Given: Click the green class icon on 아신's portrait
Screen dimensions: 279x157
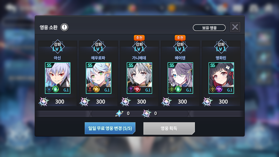Looking at the screenshot, I should 55,89.
